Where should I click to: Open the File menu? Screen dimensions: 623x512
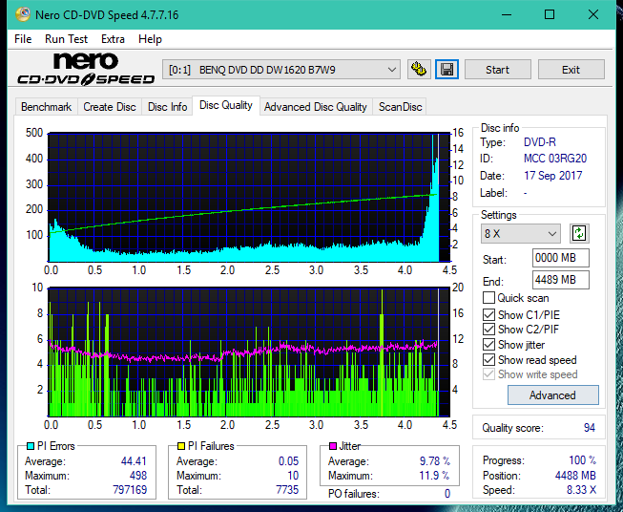[x=23, y=39]
